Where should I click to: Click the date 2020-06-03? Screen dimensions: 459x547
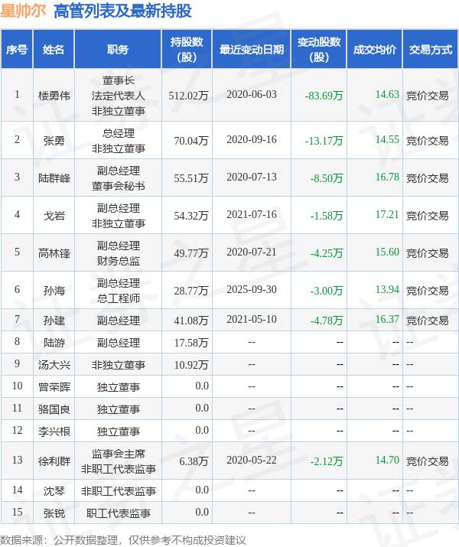252,94
